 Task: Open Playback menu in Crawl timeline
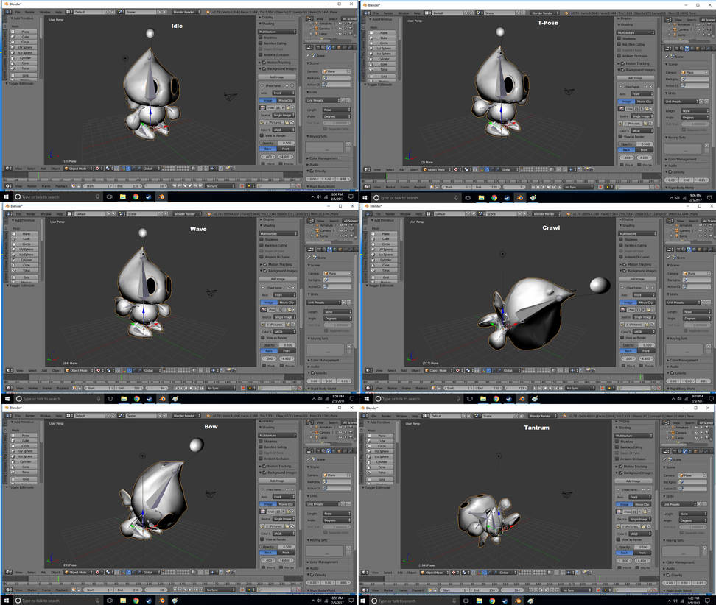(421, 388)
